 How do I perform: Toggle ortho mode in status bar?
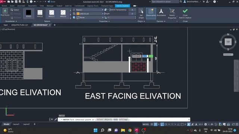coord(162,124)
